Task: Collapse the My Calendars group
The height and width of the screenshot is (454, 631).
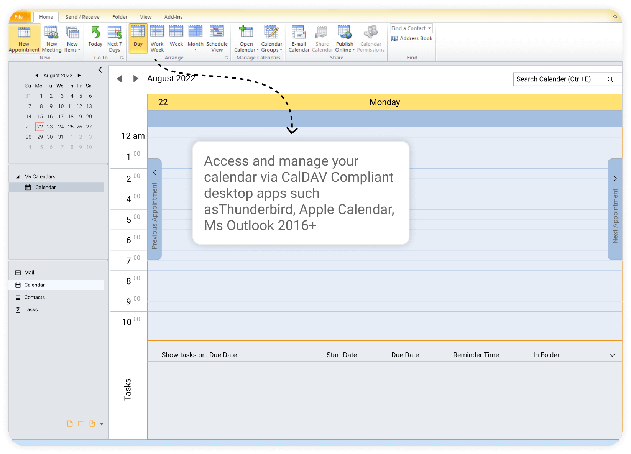Action: point(18,176)
